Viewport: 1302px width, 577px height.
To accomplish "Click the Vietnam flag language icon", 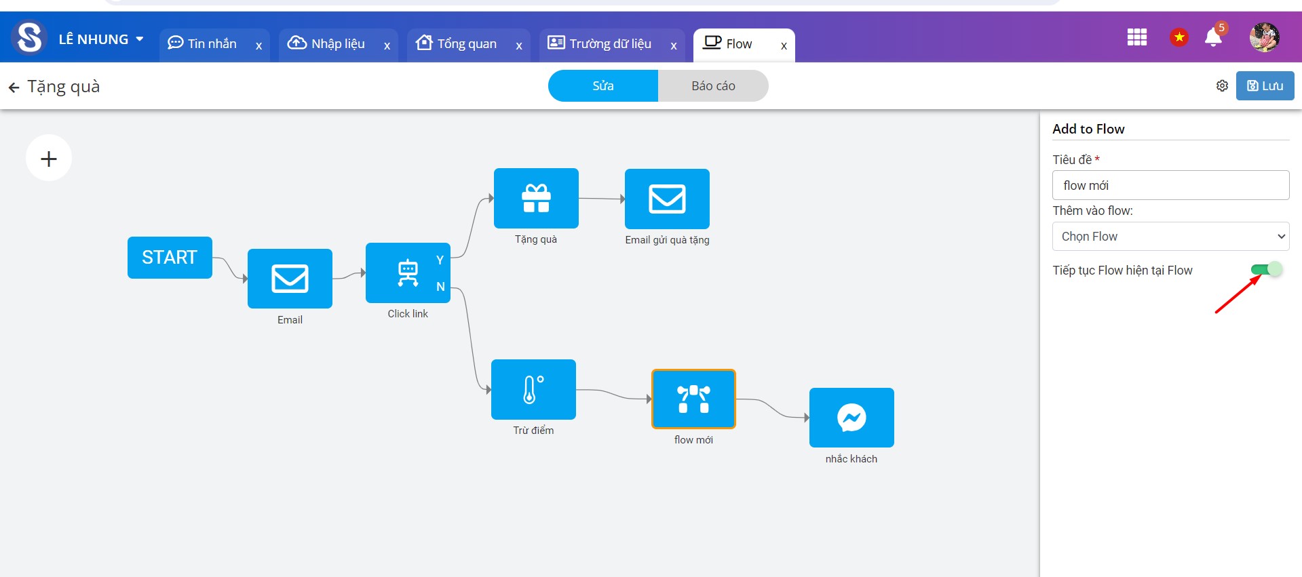I will (1179, 37).
